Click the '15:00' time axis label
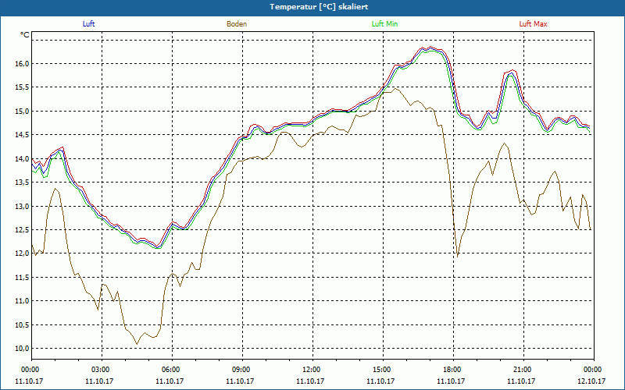The width and height of the screenshot is (625, 390). pos(383,370)
